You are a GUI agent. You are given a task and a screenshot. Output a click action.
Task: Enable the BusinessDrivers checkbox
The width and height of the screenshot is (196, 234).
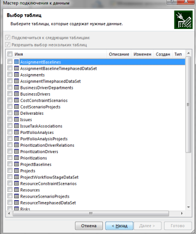10,94
